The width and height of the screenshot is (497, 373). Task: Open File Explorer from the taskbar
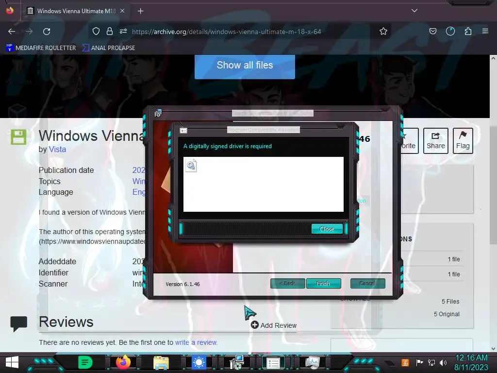pyautogui.click(x=161, y=363)
